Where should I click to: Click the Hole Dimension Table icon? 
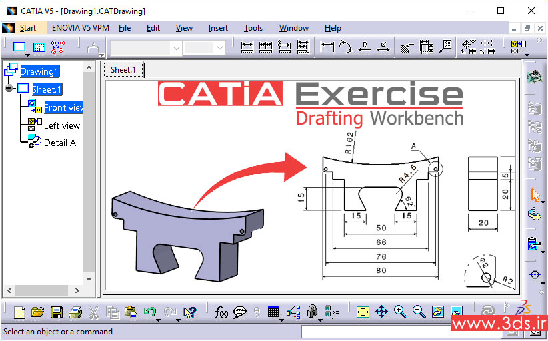[x=469, y=47]
